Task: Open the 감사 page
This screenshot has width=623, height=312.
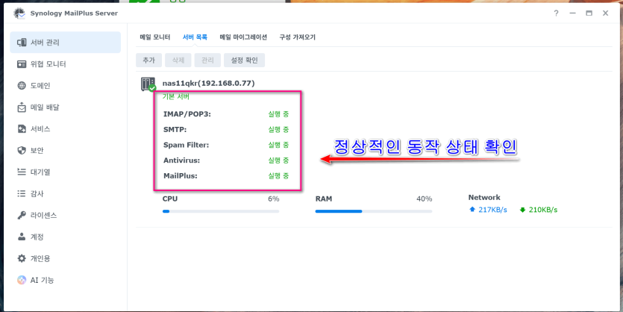Action: [x=65, y=193]
